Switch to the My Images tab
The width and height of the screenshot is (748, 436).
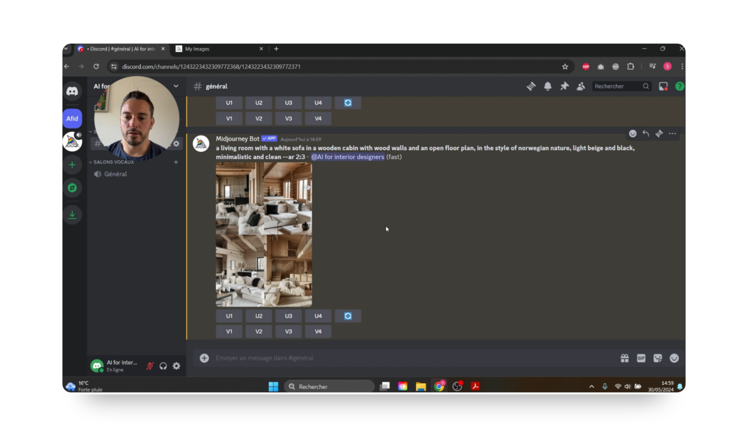(x=219, y=49)
